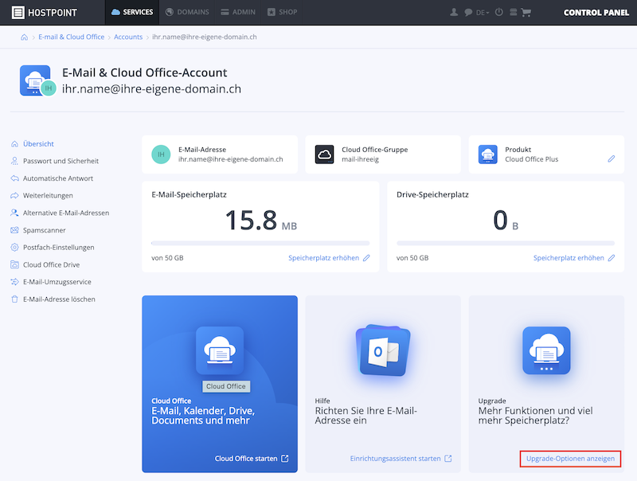Open Alternative E-Mail-Adressen

coord(66,213)
